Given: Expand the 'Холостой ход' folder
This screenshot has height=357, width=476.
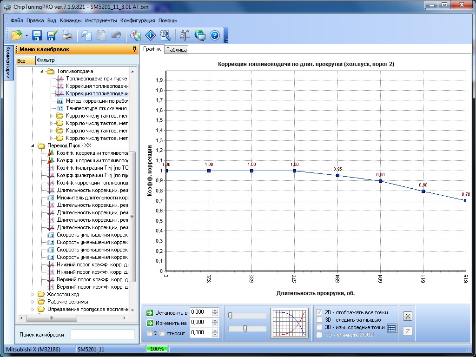Looking at the screenshot, I should [33, 294].
